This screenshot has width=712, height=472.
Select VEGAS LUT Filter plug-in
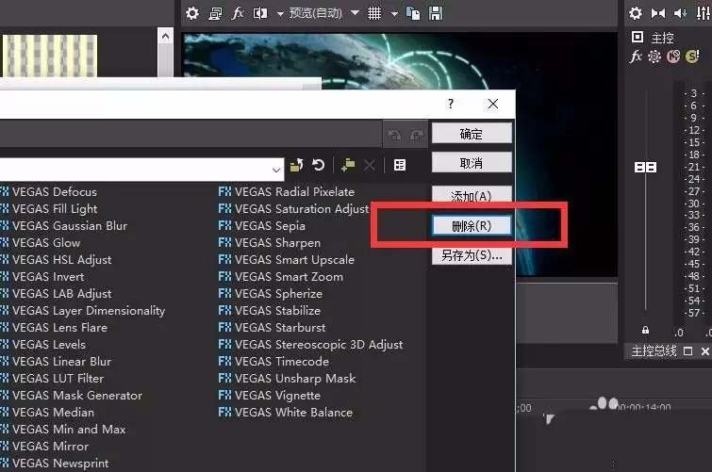[x=52, y=378]
